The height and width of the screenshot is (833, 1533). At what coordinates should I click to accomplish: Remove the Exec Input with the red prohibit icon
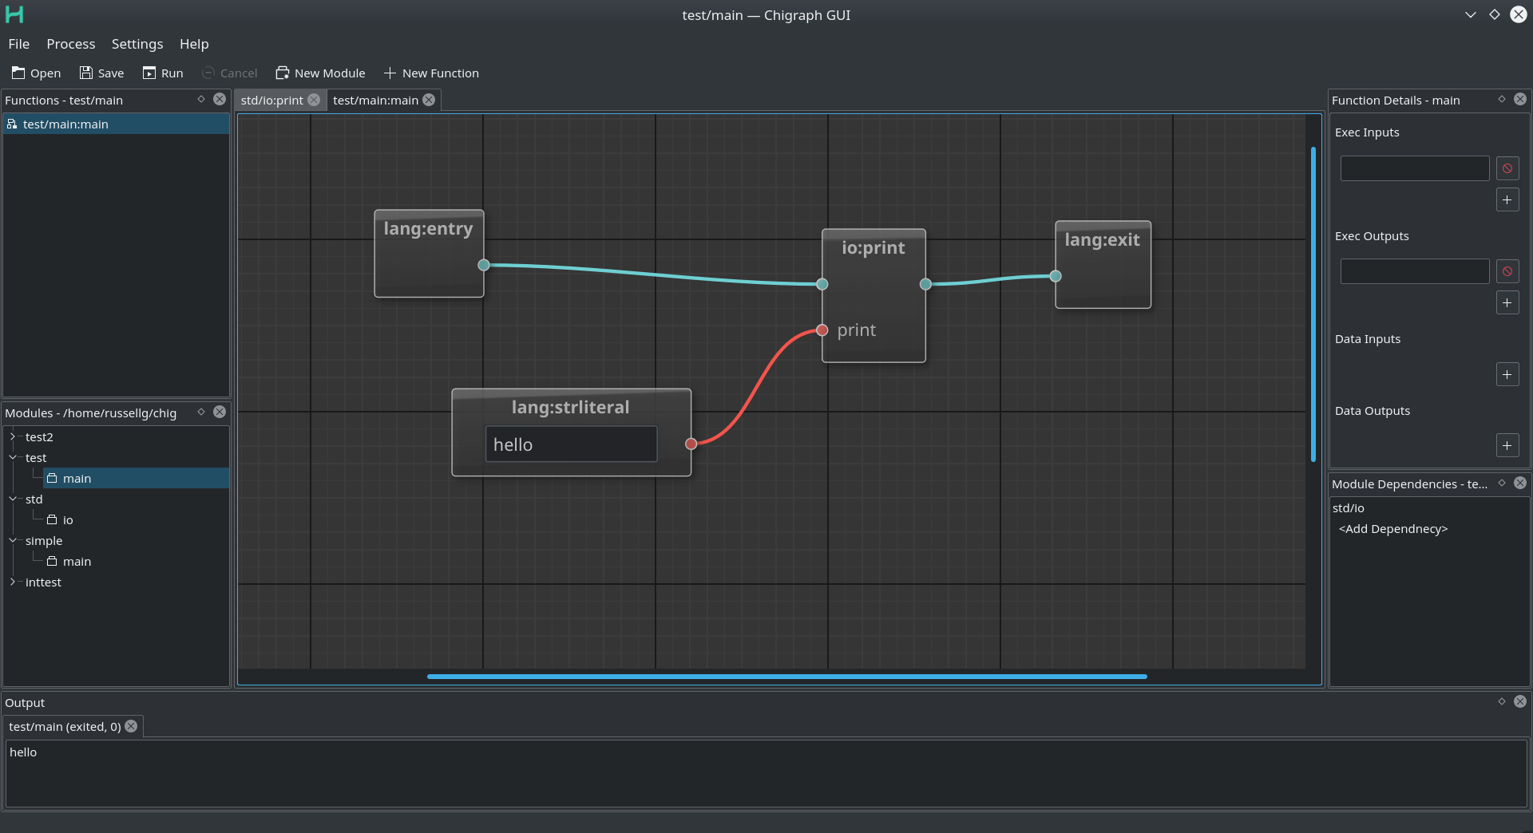pyautogui.click(x=1507, y=168)
